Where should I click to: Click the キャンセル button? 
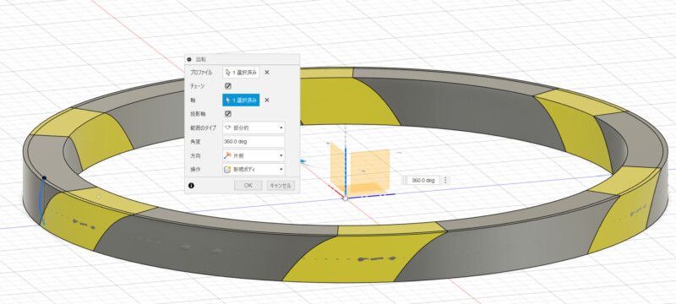click(281, 186)
